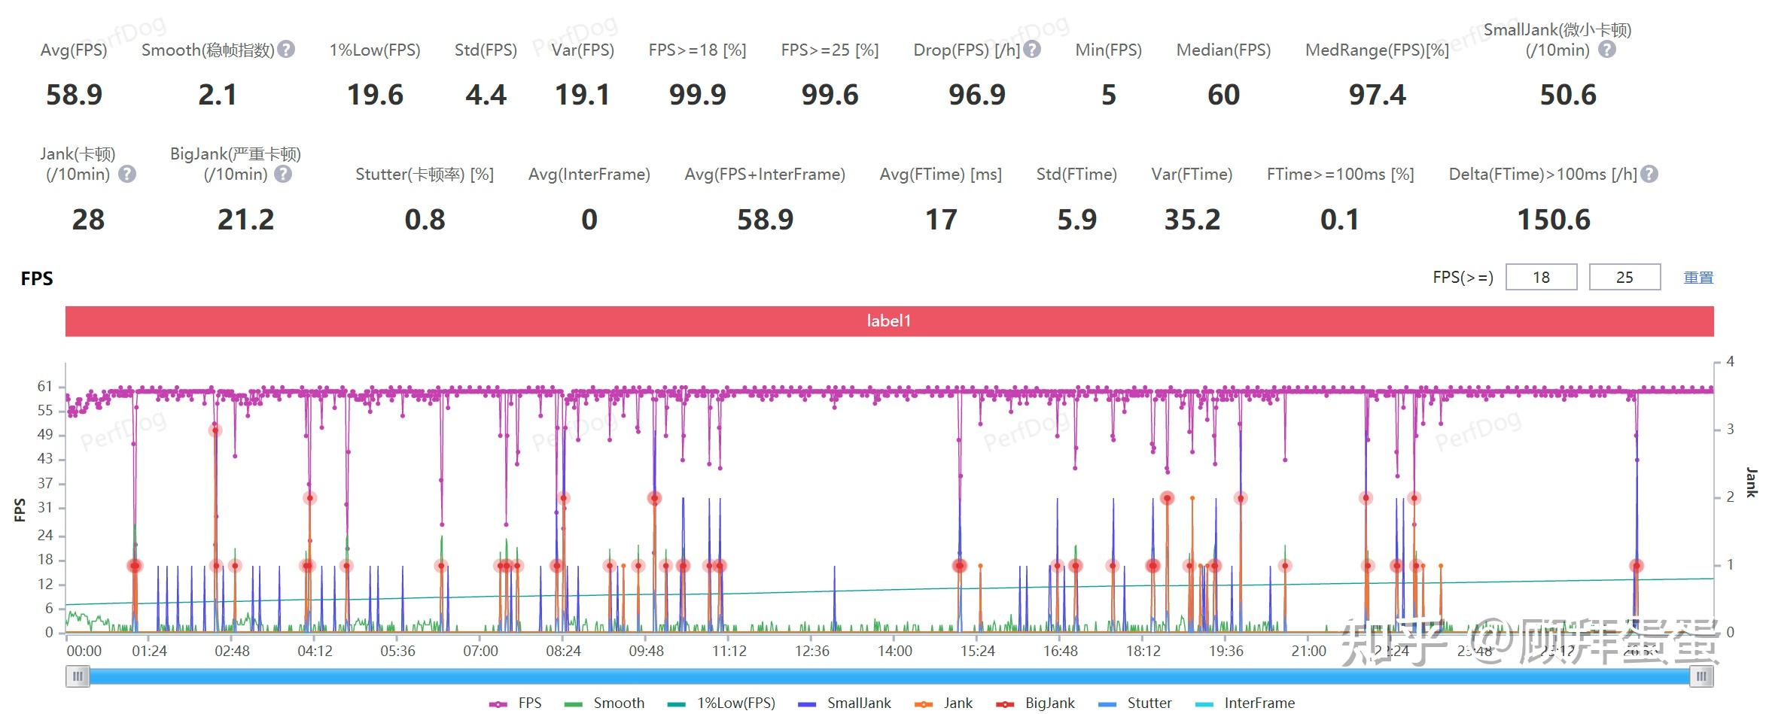Image resolution: width=1766 pixels, height=714 pixels.
Task: Open help icon next to Smooth(稳帧指数)
Action: (286, 50)
